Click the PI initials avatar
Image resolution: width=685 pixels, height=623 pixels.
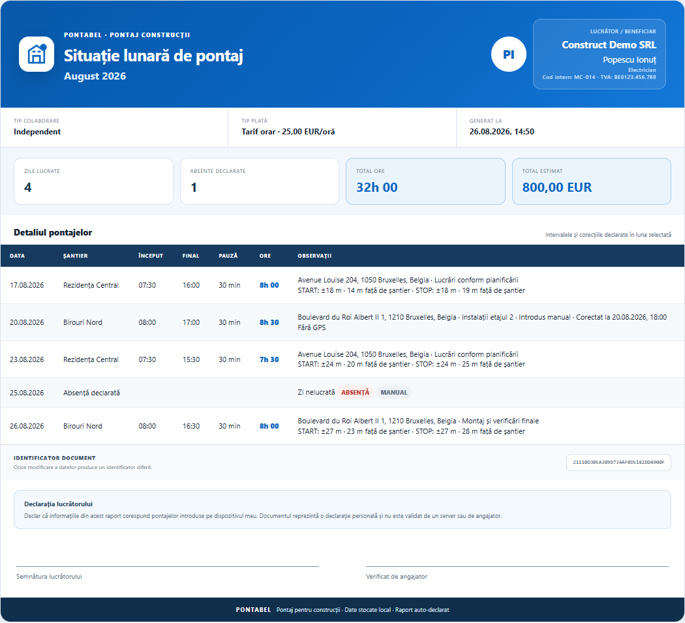click(508, 54)
